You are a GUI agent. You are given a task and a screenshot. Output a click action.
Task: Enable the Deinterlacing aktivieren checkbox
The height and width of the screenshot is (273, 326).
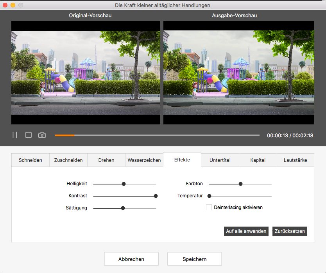coord(210,207)
